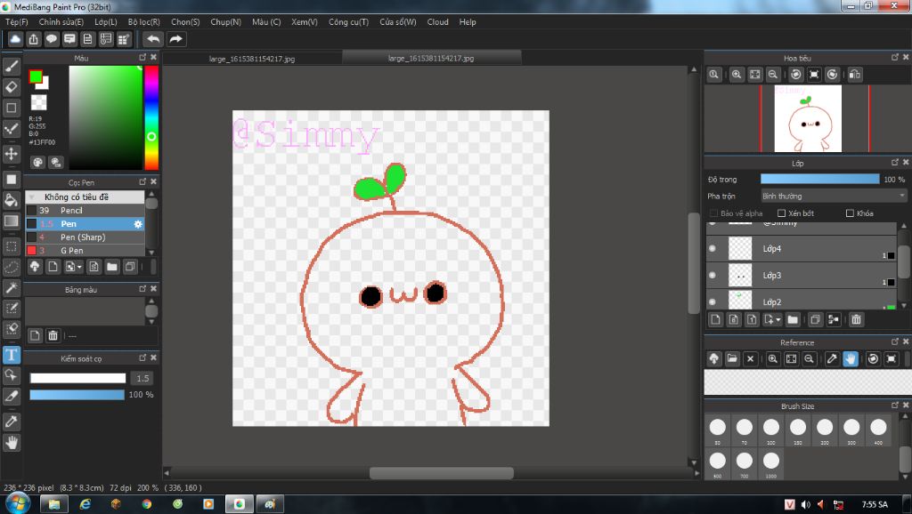Open the Reference panel folder icon

732,359
